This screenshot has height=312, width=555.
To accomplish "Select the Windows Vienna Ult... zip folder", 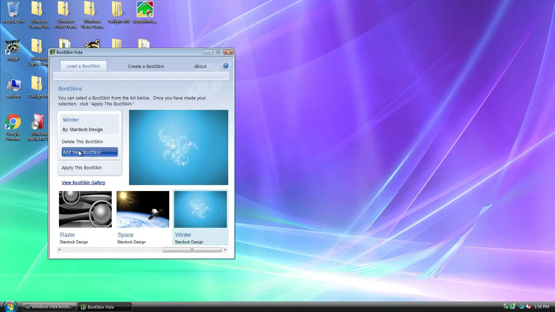I will (39, 15).
